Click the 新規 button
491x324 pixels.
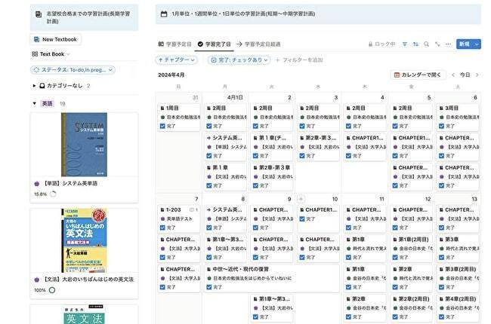(x=465, y=44)
